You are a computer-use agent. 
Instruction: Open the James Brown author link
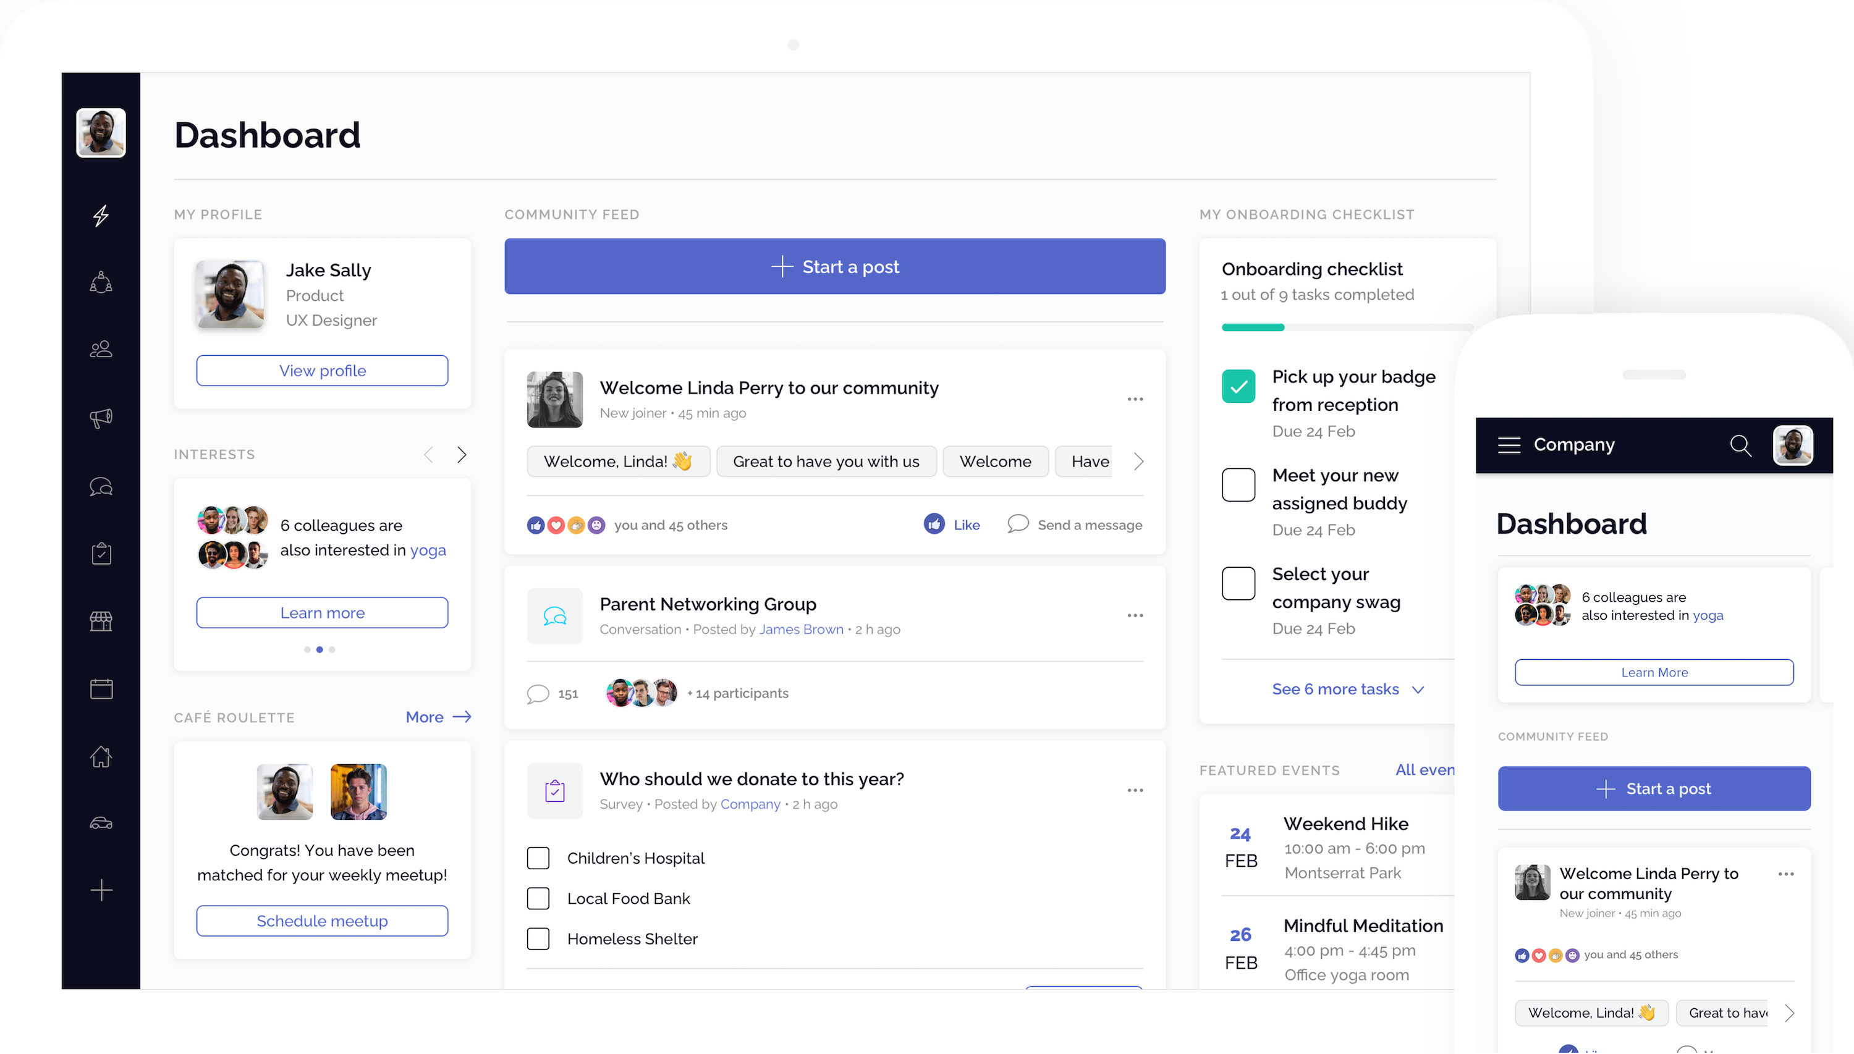click(x=801, y=630)
